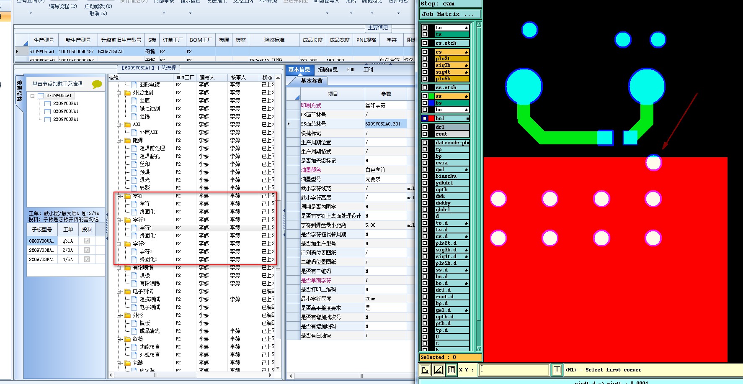Click the edit pencil marker on layer to
This screenshot has width=743, height=384.
pos(467,28)
